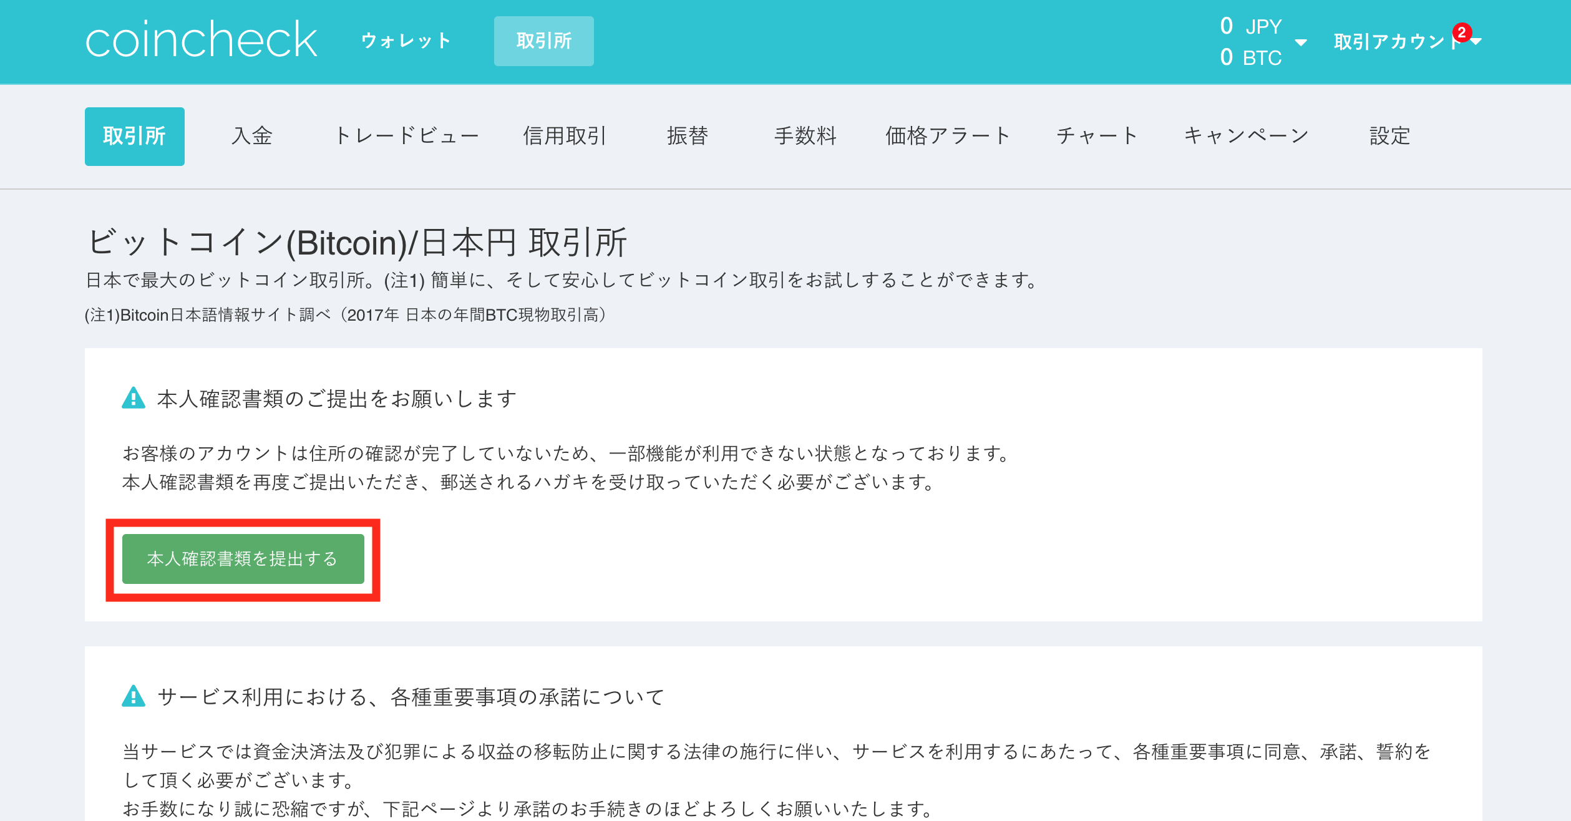Expand the JPY/BTC balance dropdown arrow
The height and width of the screenshot is (821, 1571).
(x=1301, y=42)
